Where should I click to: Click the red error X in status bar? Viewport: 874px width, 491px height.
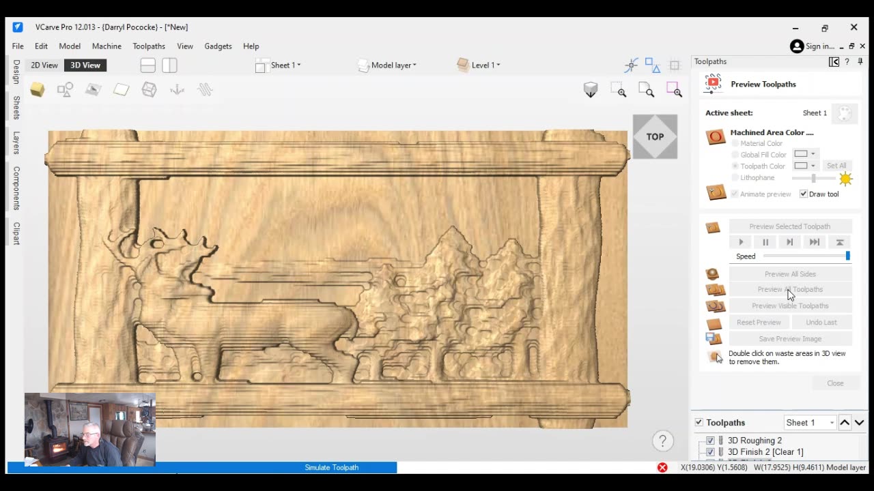point(662,467)
